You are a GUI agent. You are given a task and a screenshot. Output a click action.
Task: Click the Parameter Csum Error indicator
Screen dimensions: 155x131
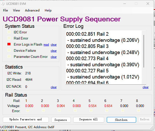[x=9, y=56]
